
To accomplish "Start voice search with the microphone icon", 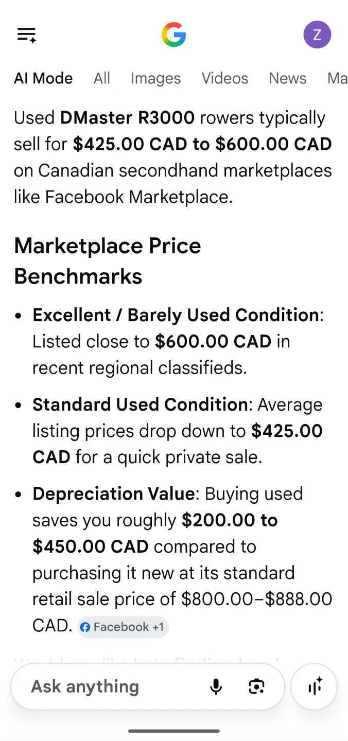I will click(x=216, y=686).
